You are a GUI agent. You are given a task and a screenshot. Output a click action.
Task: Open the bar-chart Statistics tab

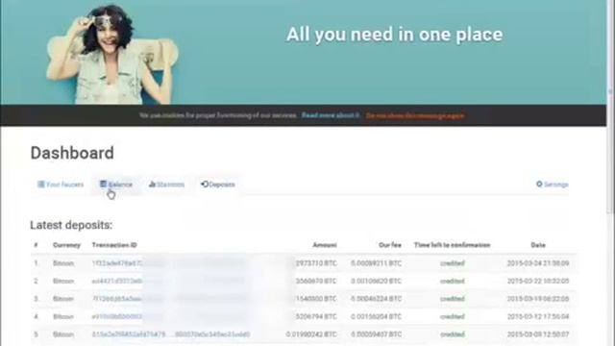pyautogui.click(x=166, y=185)
